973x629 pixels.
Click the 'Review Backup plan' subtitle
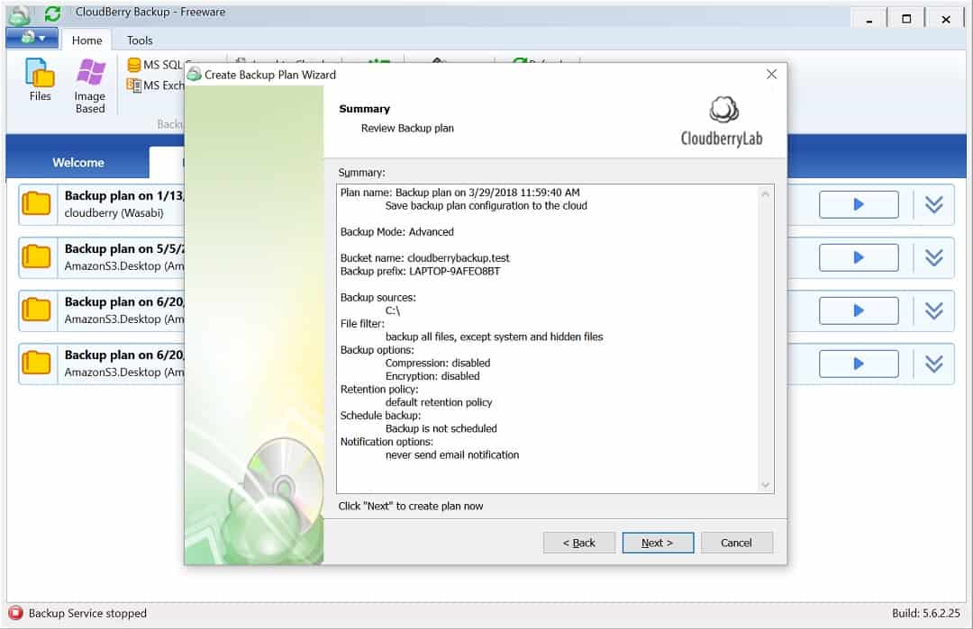tap(407, 129)
